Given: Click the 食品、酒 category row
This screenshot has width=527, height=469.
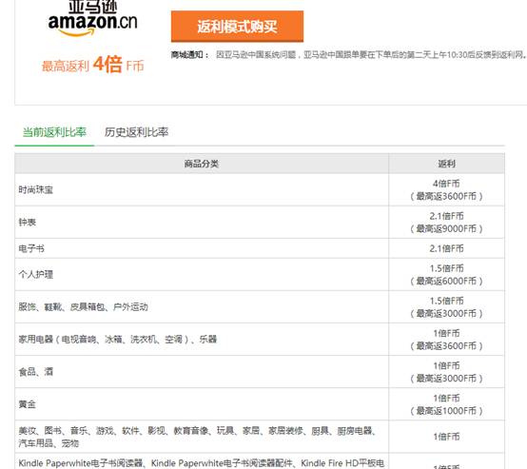Looking at the screenshot, I should click(260, 372).
